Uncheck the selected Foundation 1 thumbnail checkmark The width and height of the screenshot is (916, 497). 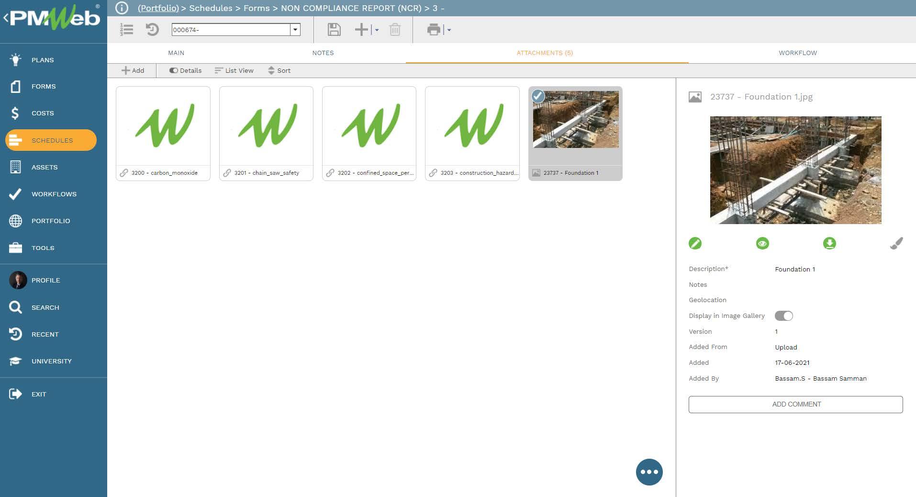(538, 96)
